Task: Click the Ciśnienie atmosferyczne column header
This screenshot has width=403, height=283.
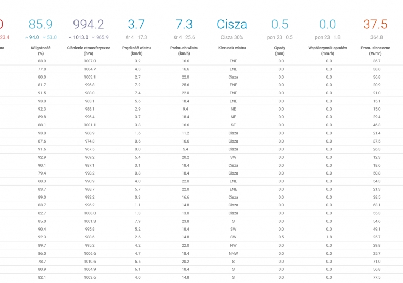Action: pos(89,50)
